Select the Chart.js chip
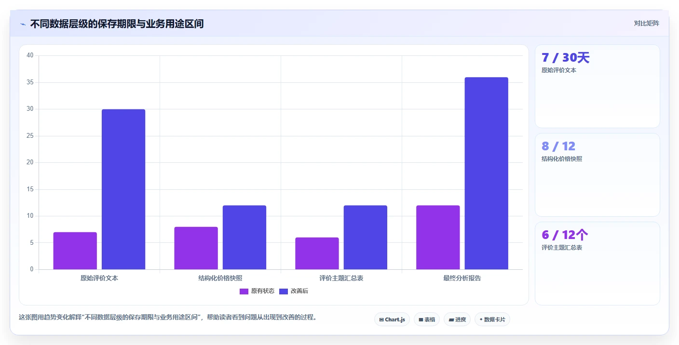This screenshot has height=345, width=679. pos(392,319)
